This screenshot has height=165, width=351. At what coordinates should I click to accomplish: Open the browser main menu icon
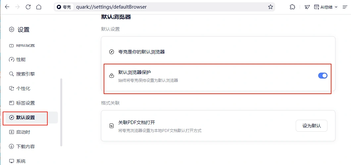[345, 7]
